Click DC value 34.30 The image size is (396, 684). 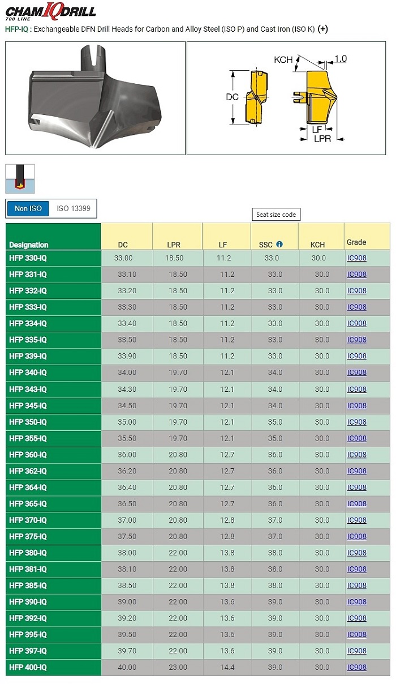[127, 389]
